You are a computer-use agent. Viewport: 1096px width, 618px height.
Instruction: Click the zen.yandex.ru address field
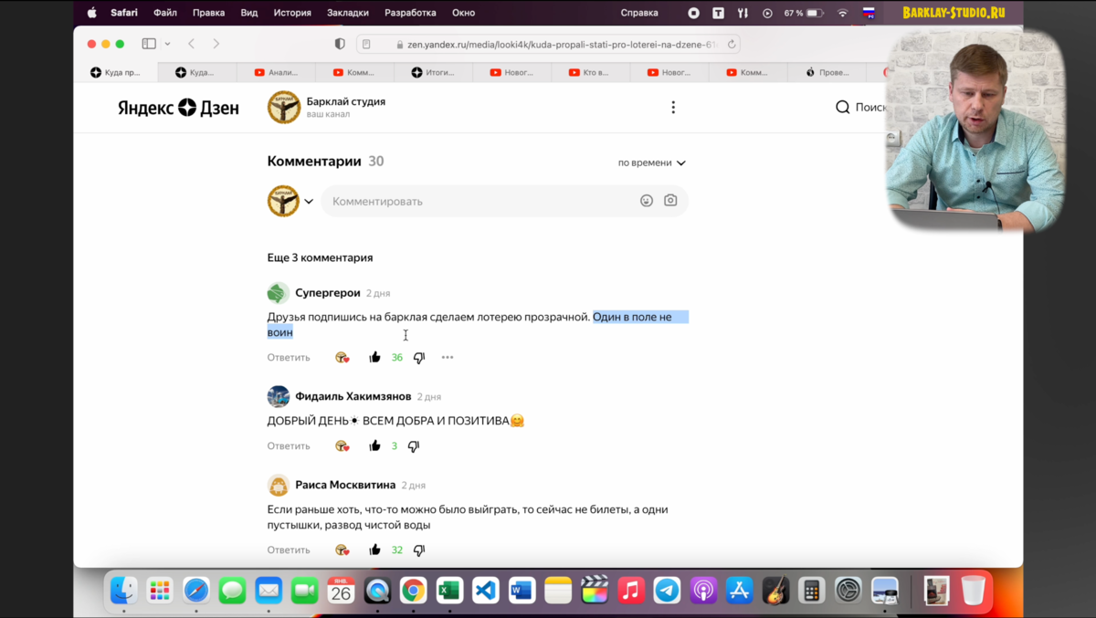point(548,44)
